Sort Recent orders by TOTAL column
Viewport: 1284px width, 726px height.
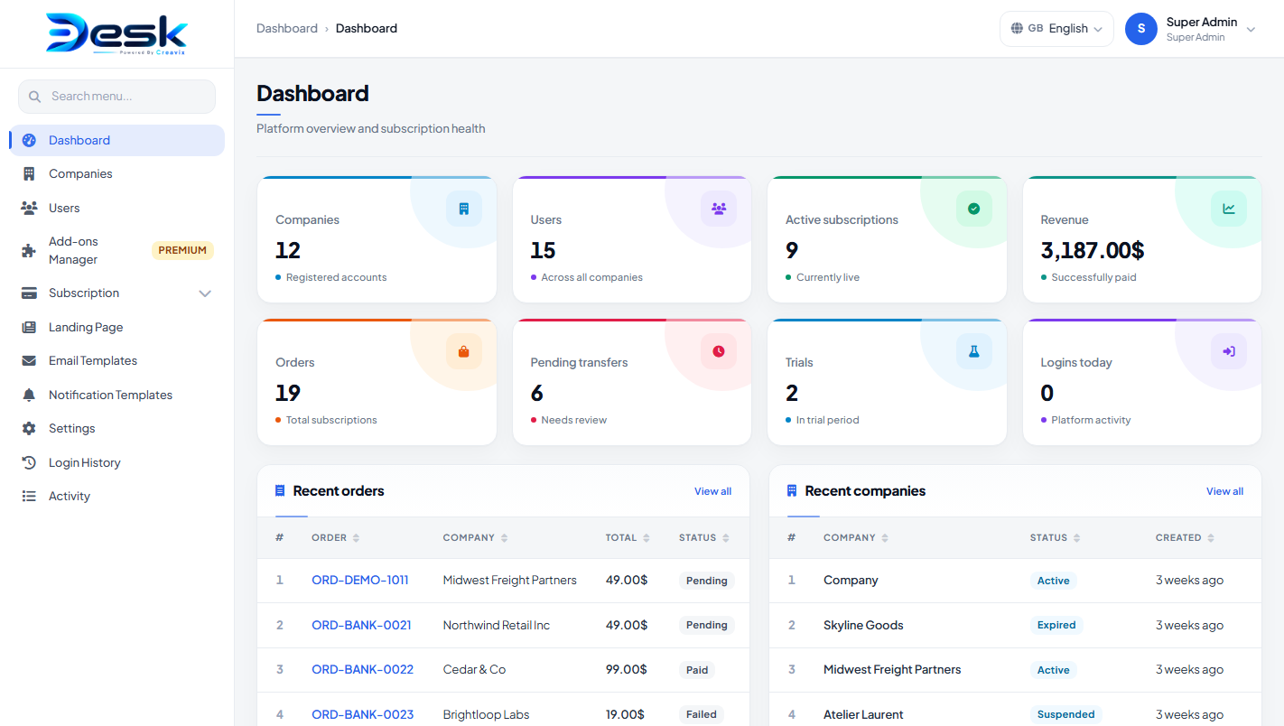[x=628, y=537]
